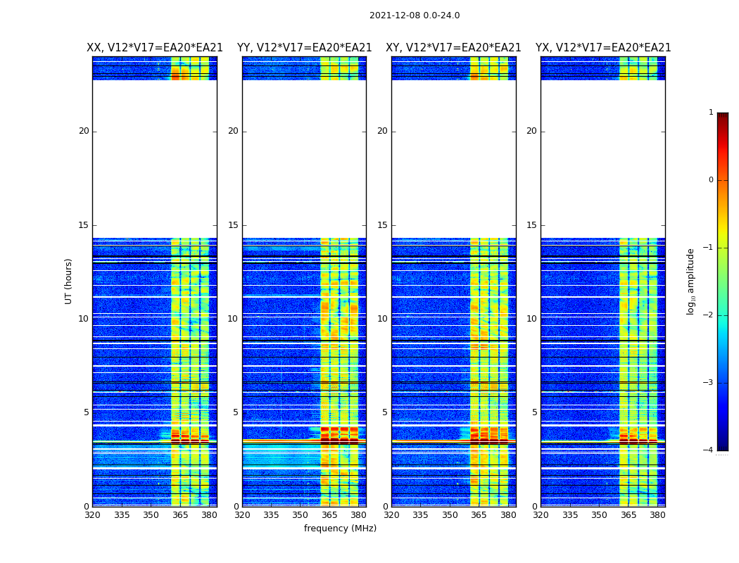Image resolution: width=739 pixels, height=563 pixels.
Task: Select the YY polarization panel title
Action: click(x=304, y=48)
